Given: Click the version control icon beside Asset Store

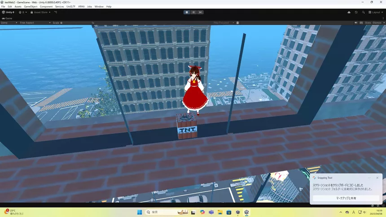Looking at the screenshot, I should click(x=56, y=12).
